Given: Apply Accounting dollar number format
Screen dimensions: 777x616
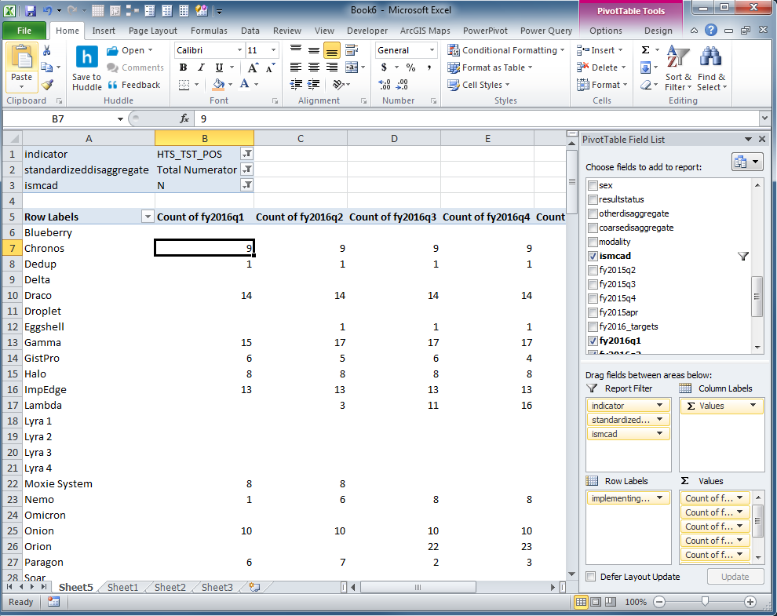Looking at the screenshot, I should coord(384,67).
